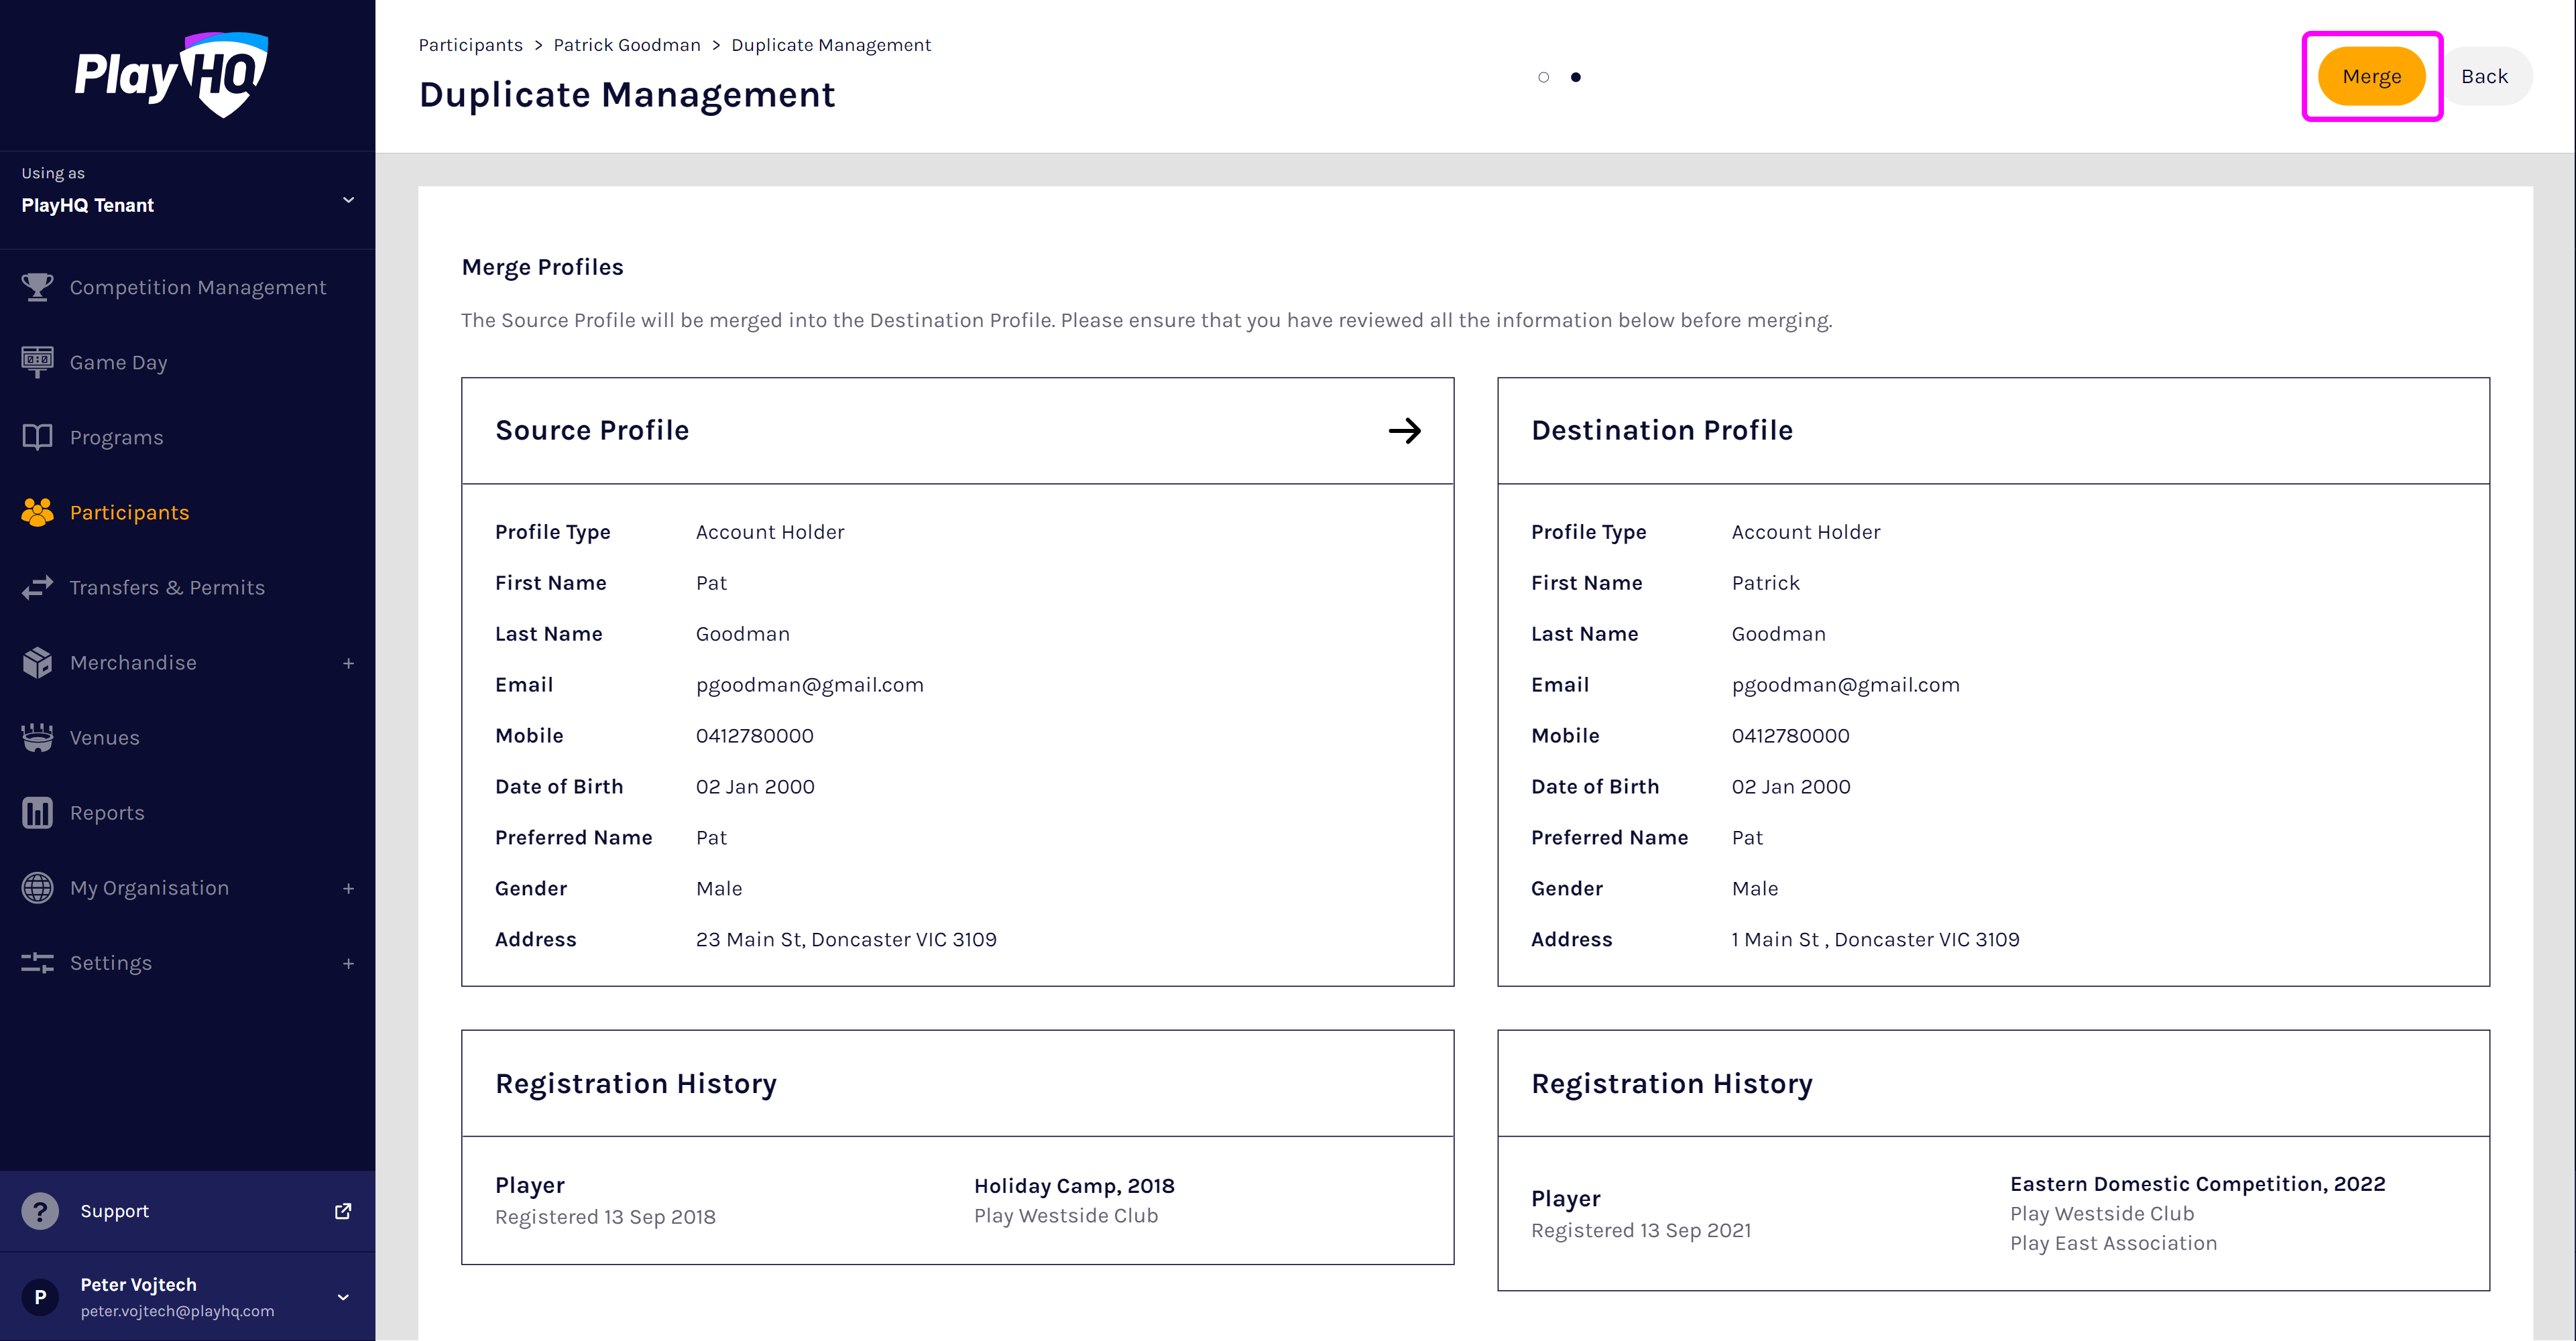Select the Competition Management trophy icon
Image resolution: width=2576 pixels, height=1341 pixels.
click(x=37, y=287)
